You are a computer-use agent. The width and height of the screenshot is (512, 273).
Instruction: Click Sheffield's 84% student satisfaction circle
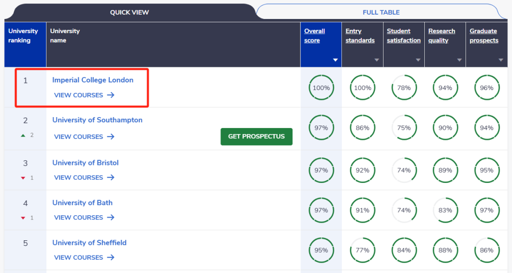pos(404,250)
